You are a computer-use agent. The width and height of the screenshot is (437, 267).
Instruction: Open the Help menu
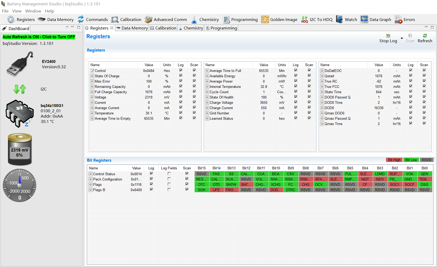(49, 11)
